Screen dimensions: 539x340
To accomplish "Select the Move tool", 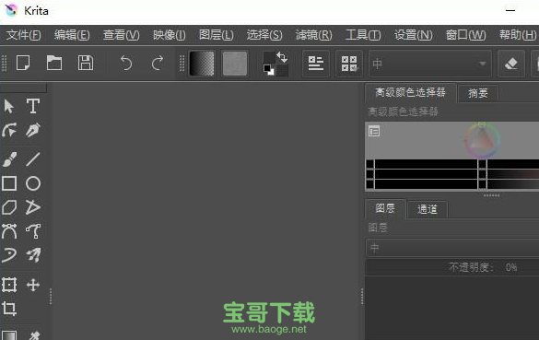I will (x=33, y=285).
